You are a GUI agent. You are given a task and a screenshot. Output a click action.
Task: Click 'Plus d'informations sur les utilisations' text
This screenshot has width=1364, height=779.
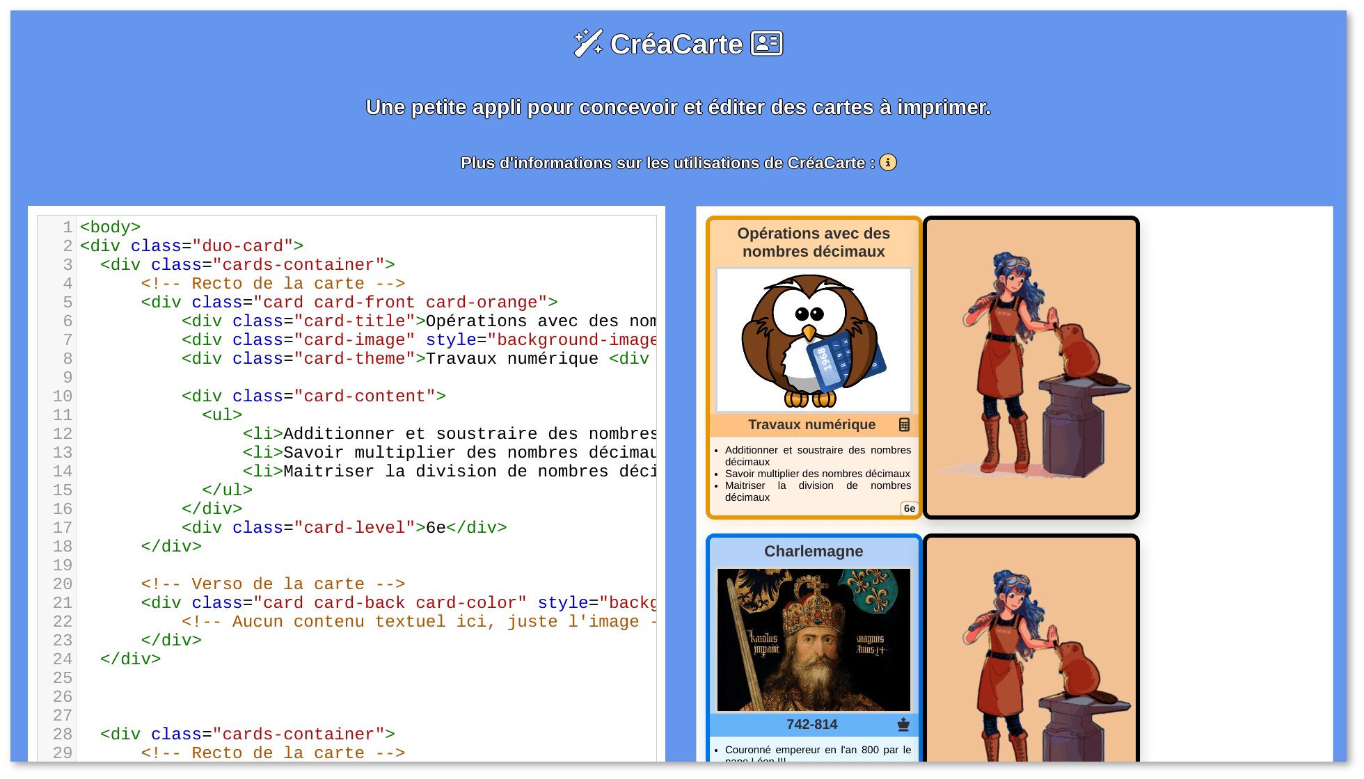tap(667, 163)
